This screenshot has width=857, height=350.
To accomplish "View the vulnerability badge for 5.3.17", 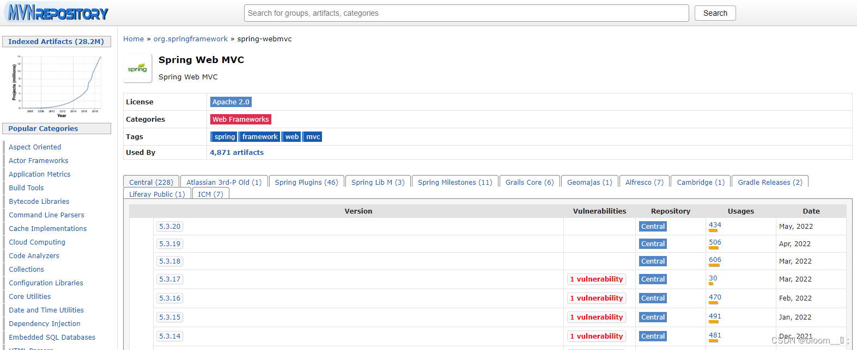I will click(596, 279).
